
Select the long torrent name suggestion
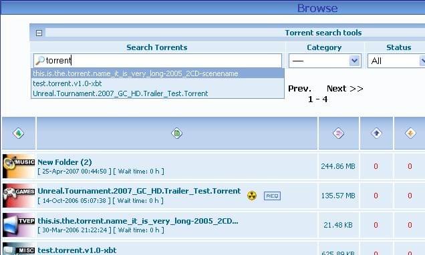[158, 73]
